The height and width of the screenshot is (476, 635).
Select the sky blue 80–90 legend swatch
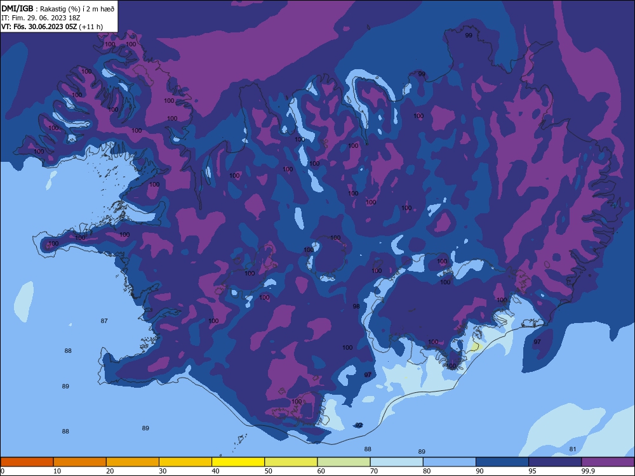click(450, 462)
